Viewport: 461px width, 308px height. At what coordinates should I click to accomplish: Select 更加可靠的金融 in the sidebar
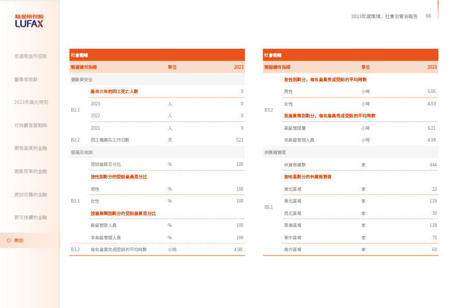point(30,195)
